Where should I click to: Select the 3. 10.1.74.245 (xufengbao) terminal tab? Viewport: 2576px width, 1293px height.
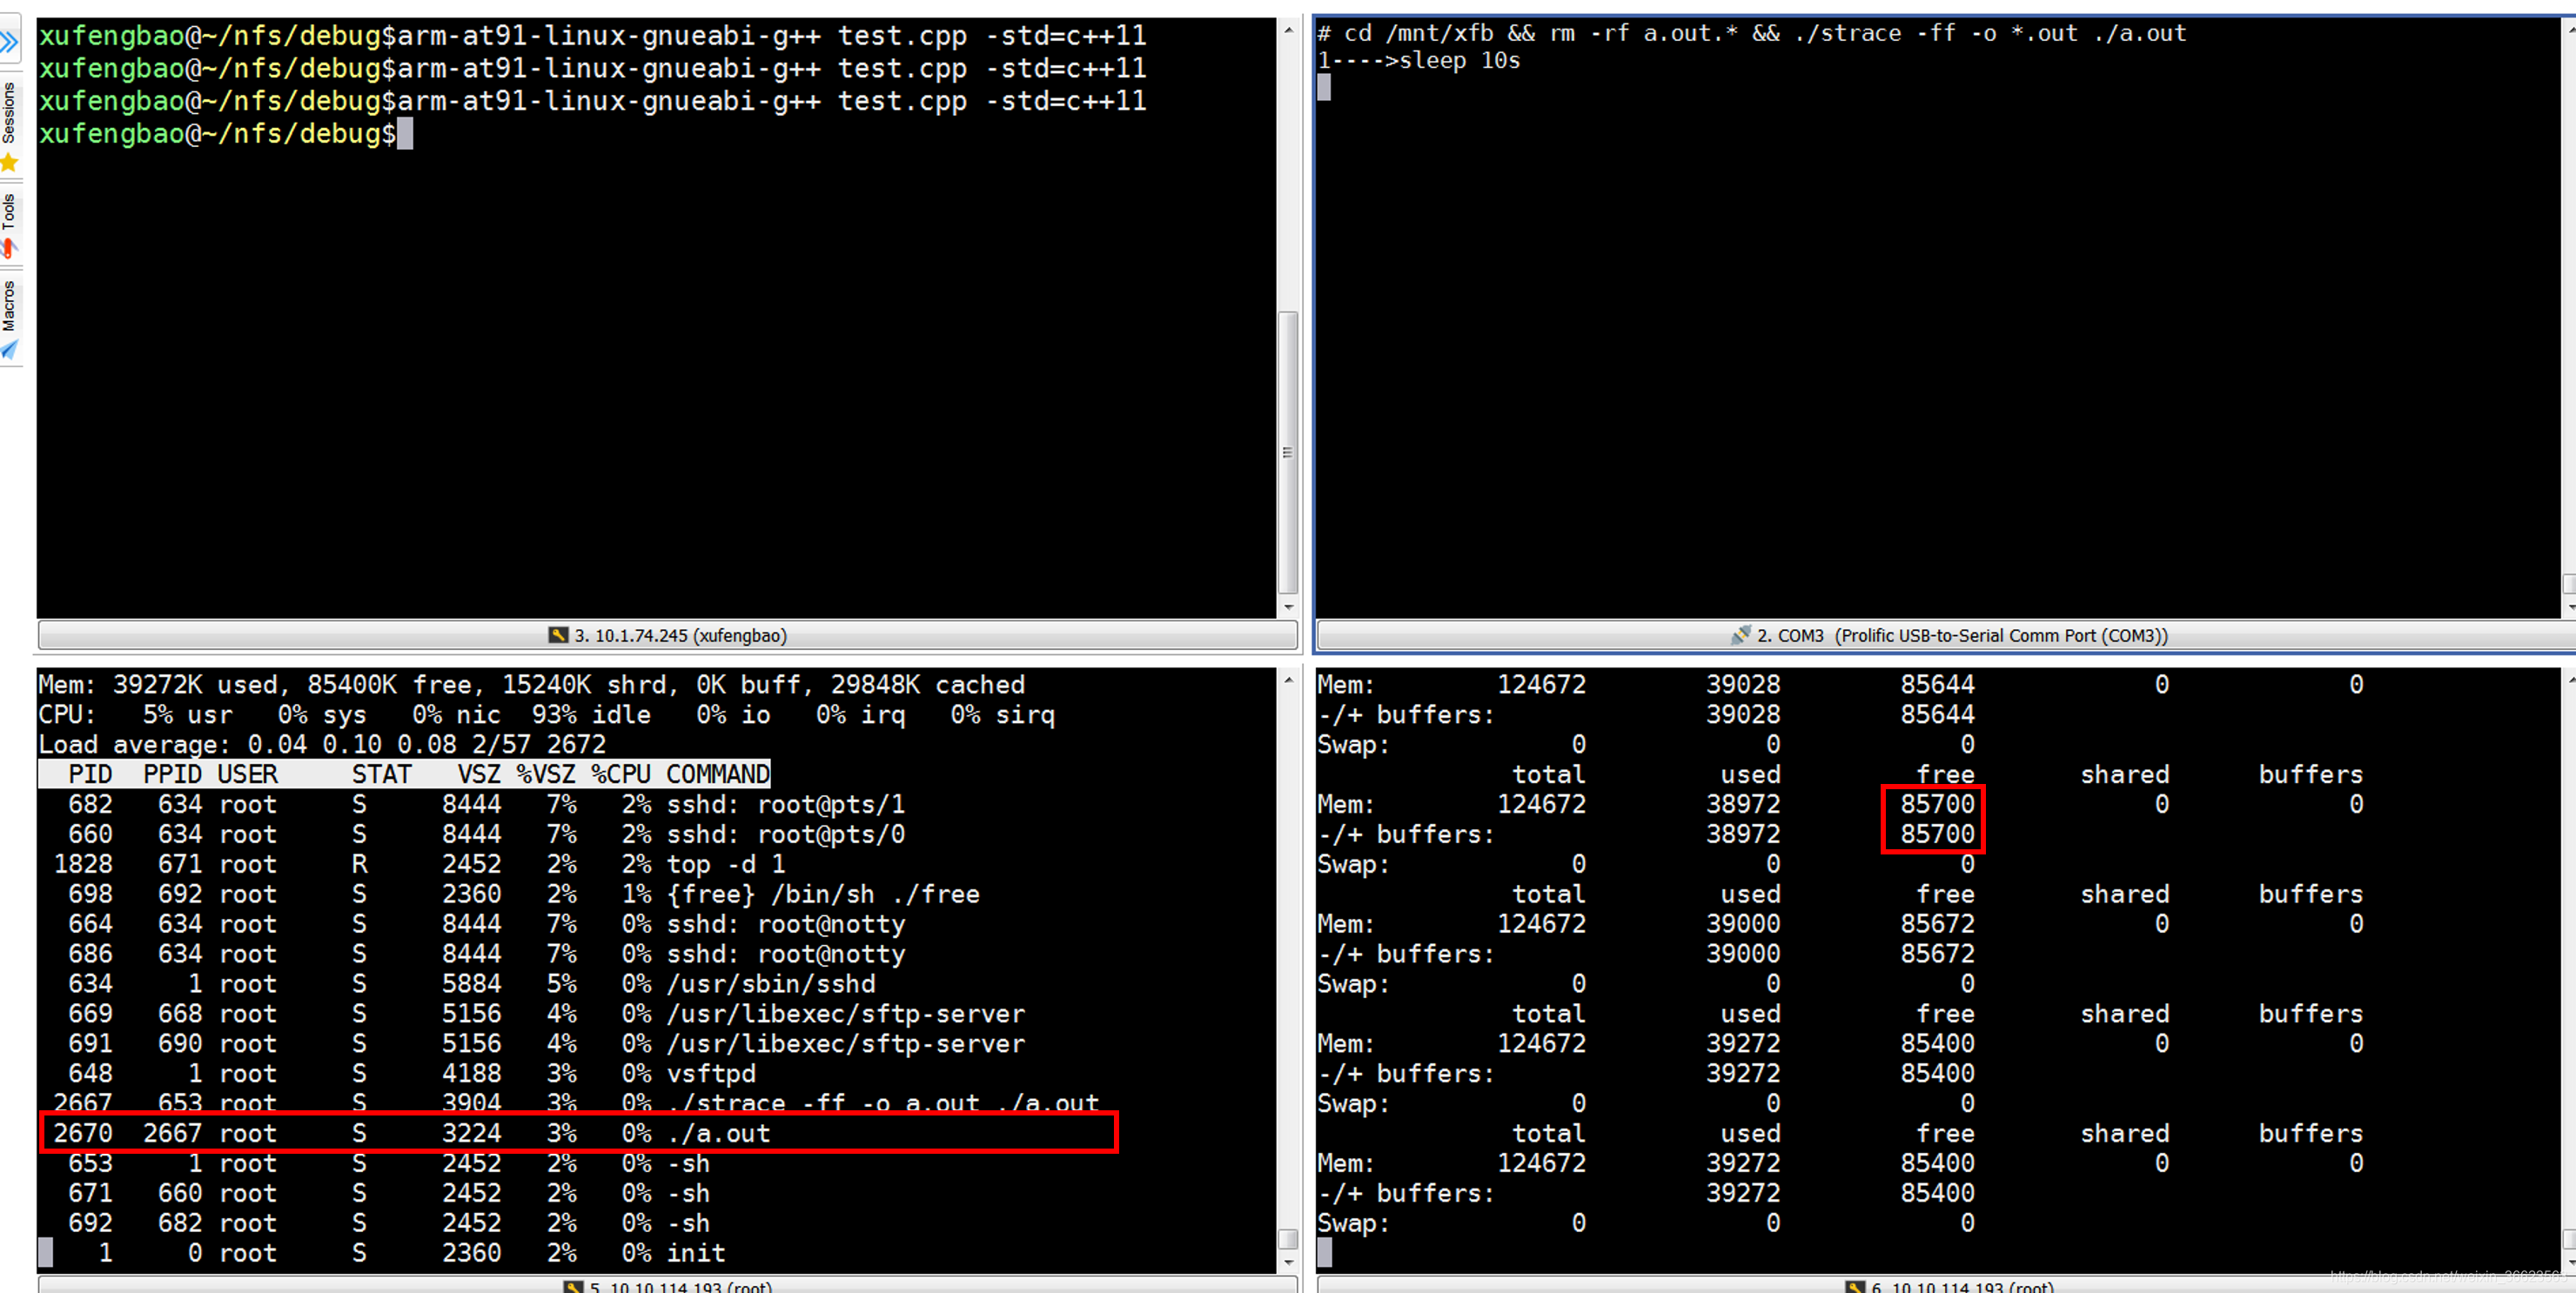pyautogui.click(x=667, y=635)
